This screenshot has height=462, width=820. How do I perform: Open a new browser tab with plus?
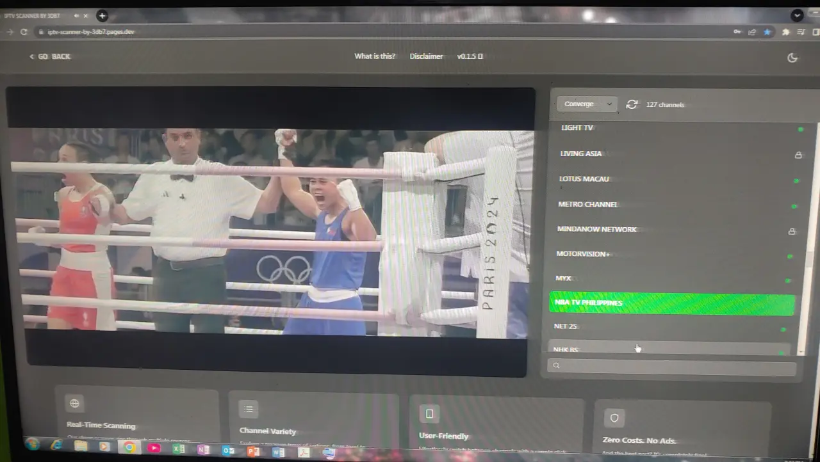pos(102,15)
